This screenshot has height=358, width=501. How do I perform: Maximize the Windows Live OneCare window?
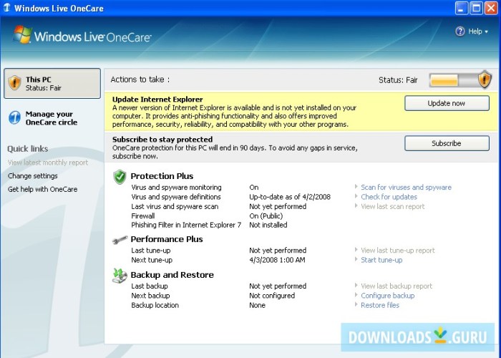(476, 8)
